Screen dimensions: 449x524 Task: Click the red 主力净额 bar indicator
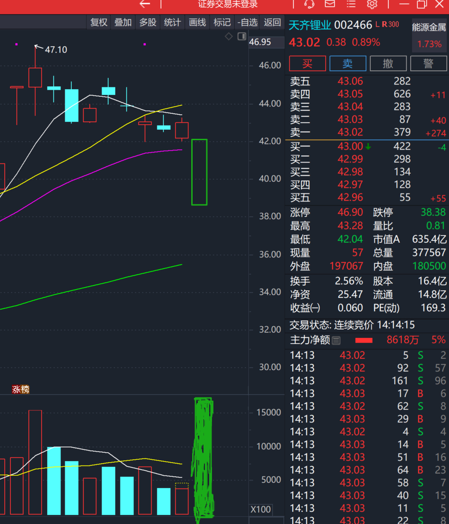tap(364, 340)
